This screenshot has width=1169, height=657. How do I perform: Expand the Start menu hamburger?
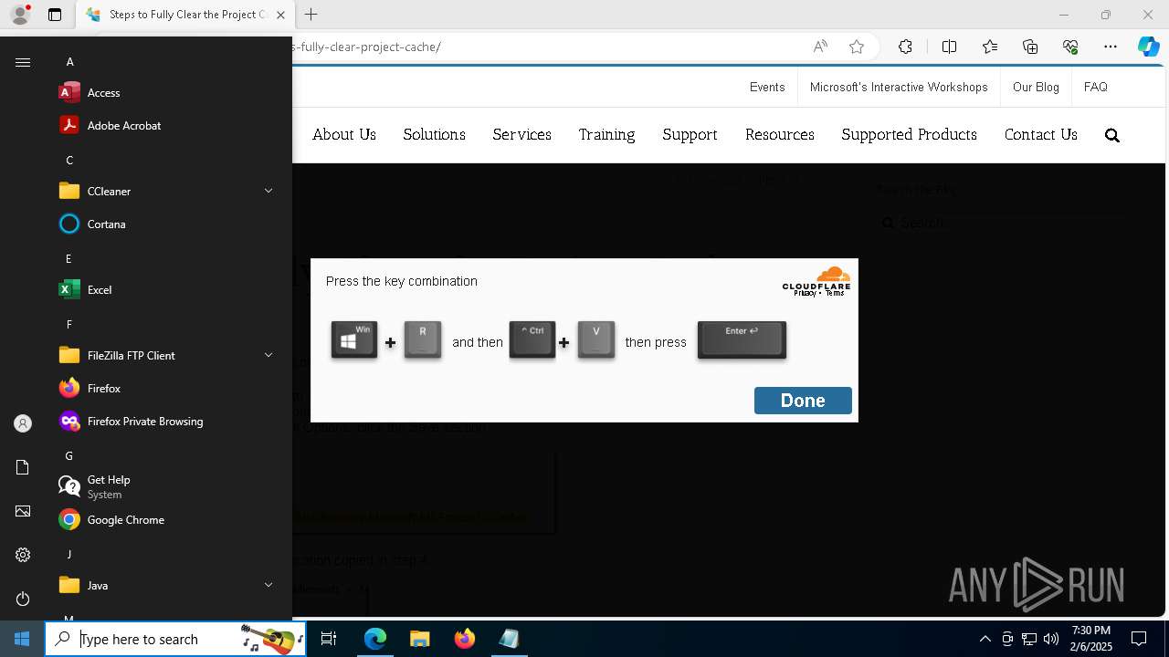(23, 62)
